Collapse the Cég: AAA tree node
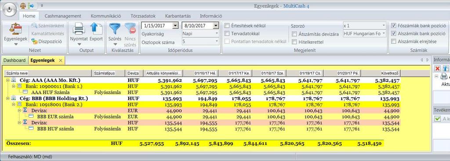The image size is (450, 161). (x=7, y=80)
